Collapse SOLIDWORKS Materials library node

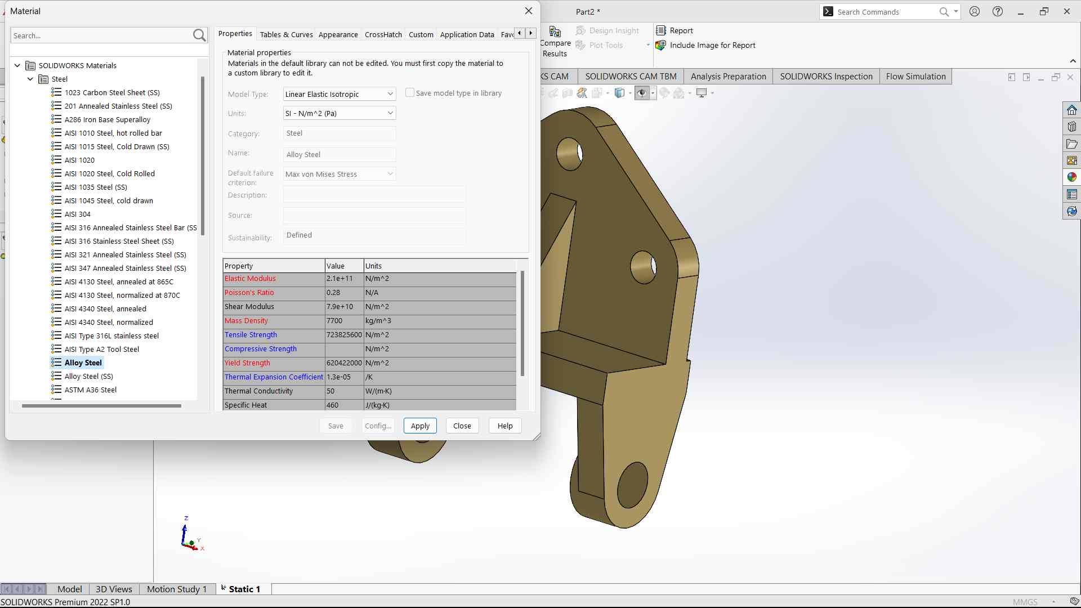click(17, 66)
